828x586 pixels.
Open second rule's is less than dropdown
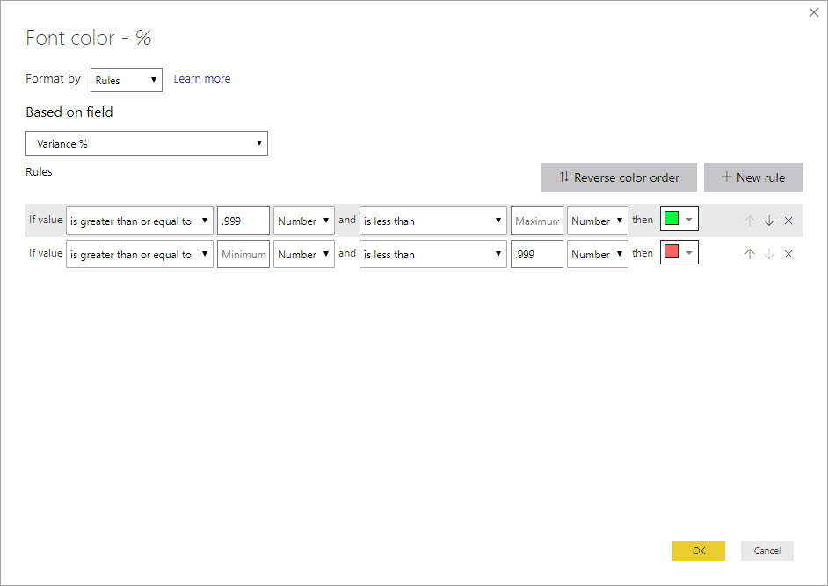point(433,254)
